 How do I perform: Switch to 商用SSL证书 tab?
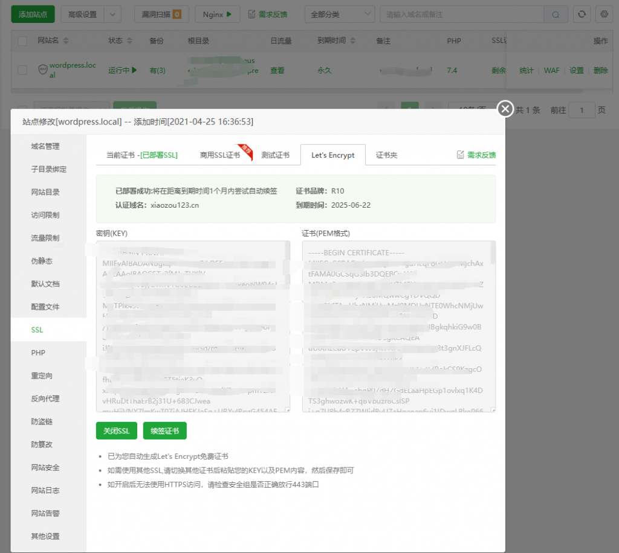[220, 155]
